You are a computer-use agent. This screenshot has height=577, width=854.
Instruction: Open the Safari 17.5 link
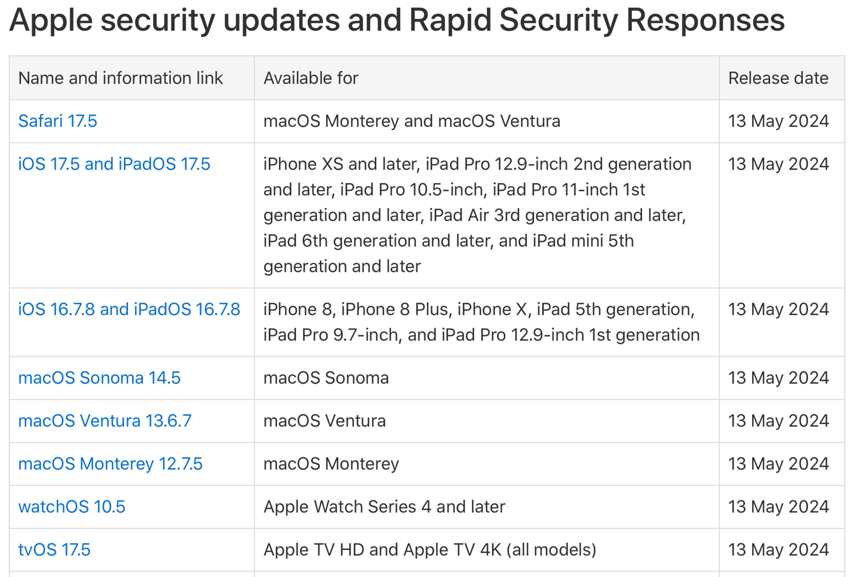pyautogui.click(x=58, y=121)
